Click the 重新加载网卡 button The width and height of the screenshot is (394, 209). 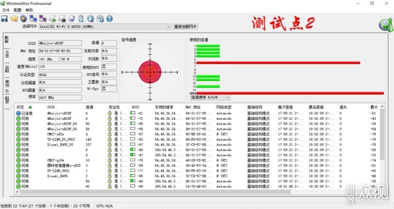click(186, 27)
